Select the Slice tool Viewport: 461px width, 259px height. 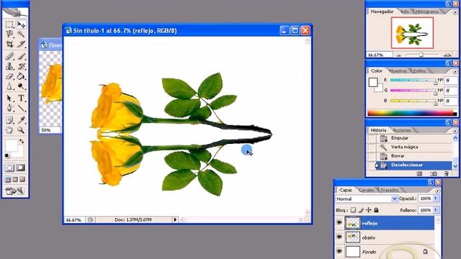pyautogui.click(x=21, y=45)
